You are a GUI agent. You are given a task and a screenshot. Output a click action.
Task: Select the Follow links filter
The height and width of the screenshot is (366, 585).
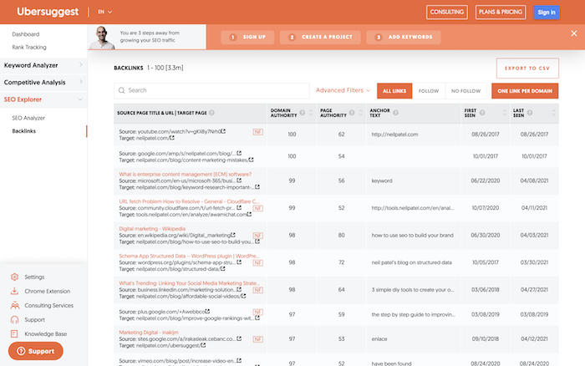[x=429, y=91]
